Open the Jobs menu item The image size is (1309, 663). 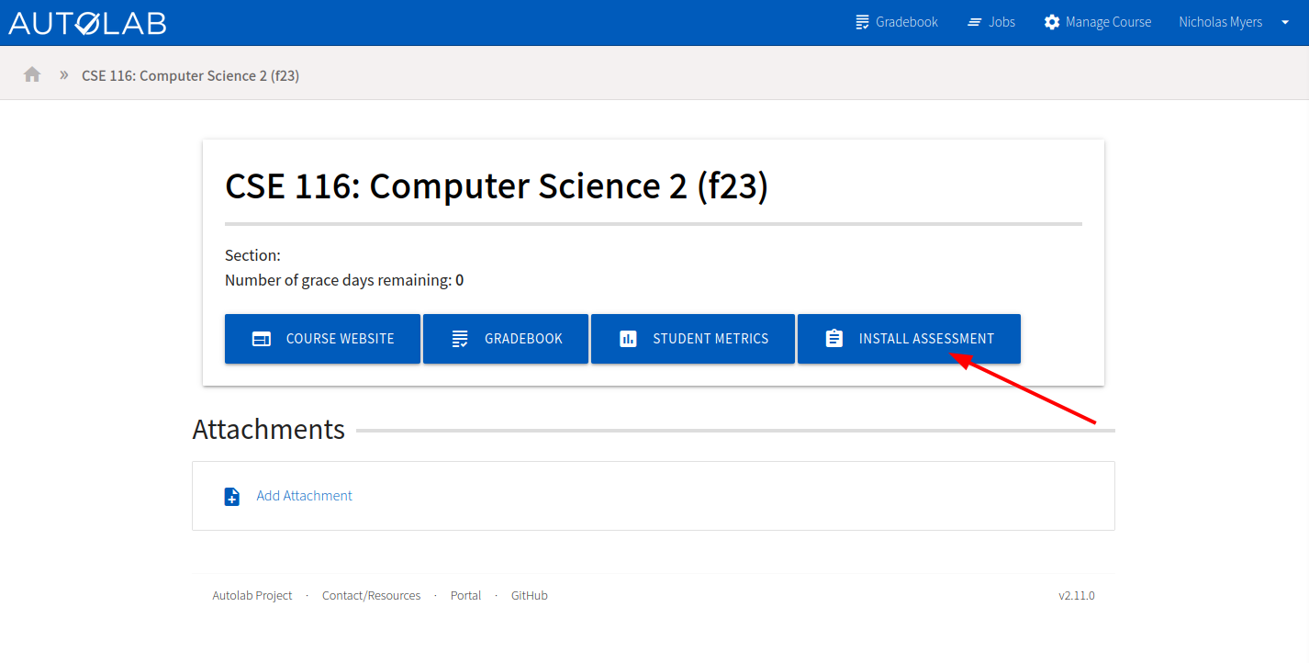(991, 22)
